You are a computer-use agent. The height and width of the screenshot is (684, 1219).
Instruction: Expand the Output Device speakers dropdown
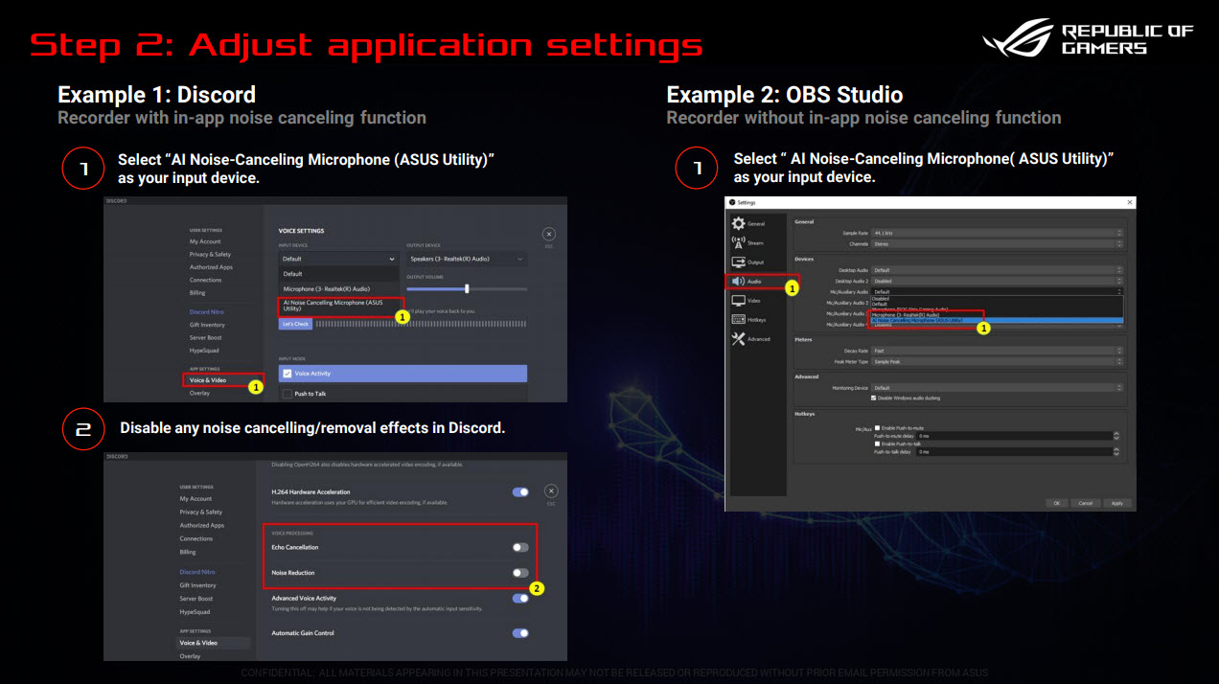466,259
